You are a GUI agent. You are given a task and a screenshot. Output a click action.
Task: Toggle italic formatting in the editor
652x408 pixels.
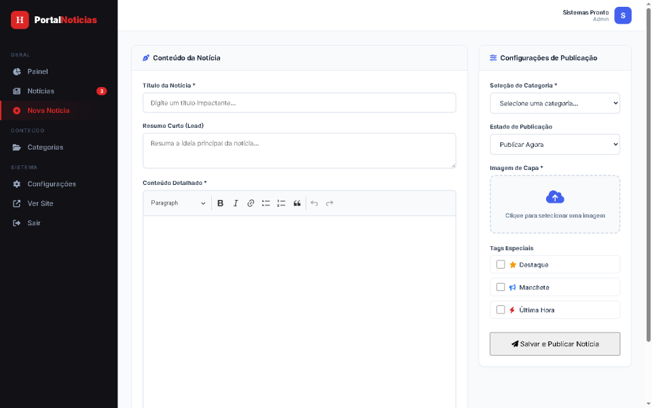coord(236,203)
